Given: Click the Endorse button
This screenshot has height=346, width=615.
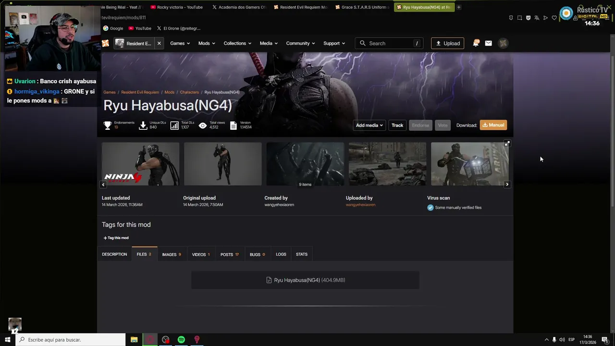Looking at the screenshot, I should [x=420, y=125].
